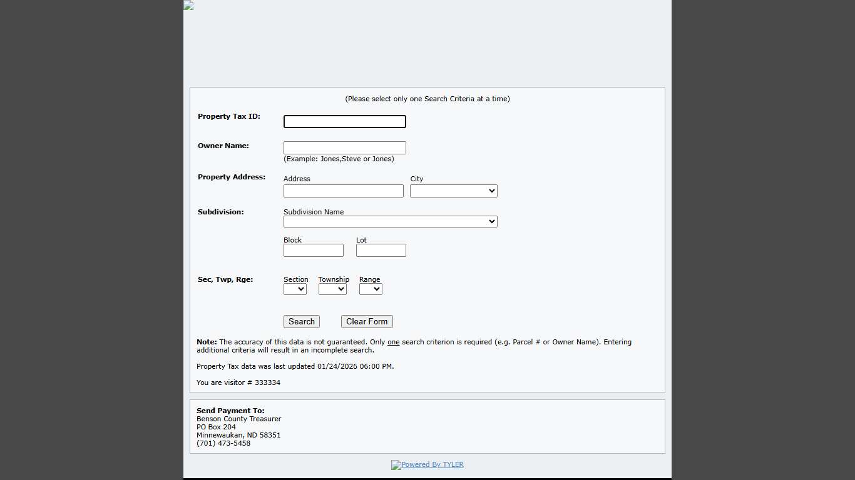
Task: Click the Sec, Twp, Rge label
Action: pyautogui.click(x=225, y=280)
